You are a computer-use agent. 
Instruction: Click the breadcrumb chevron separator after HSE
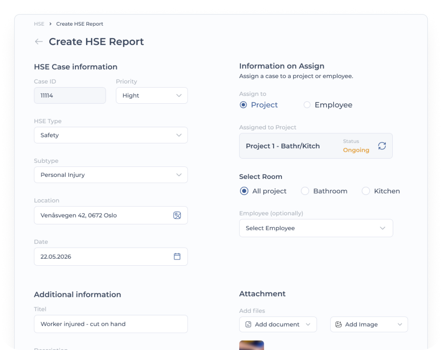click(x=50, y=24)
